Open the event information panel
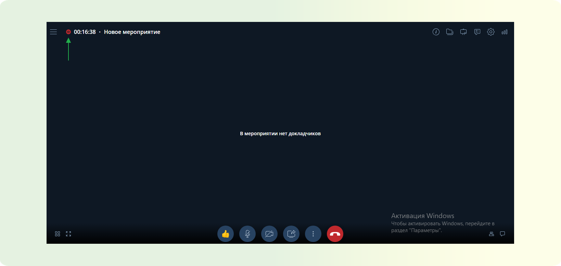 [x=436, y=32]
